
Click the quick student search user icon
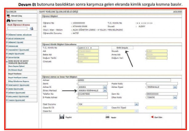(32, 29)
